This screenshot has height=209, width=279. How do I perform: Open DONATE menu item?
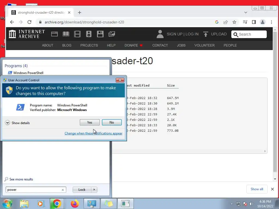pyautogui.click(x=134, y=45)
